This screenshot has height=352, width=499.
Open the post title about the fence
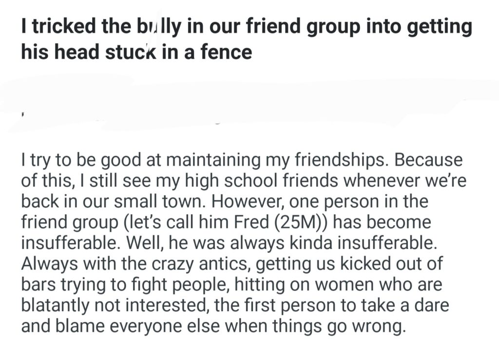point(246,39)
